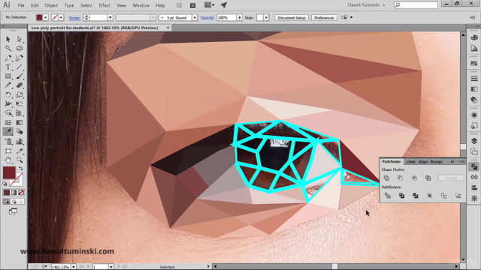The height and width of the screenshot is (270, 481).
Task: Select the Eraser tool
Action: pyautogui.click(x=20, y=85)
